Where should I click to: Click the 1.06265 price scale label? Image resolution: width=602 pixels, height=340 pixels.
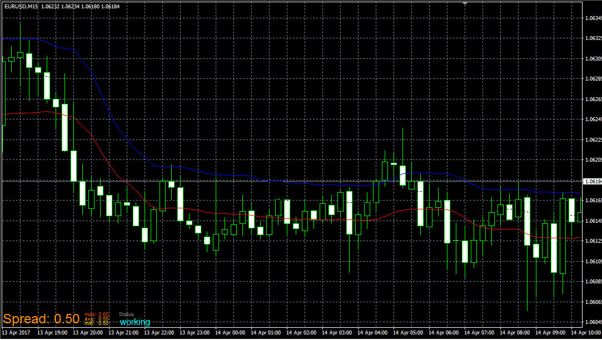coord(593,99)
